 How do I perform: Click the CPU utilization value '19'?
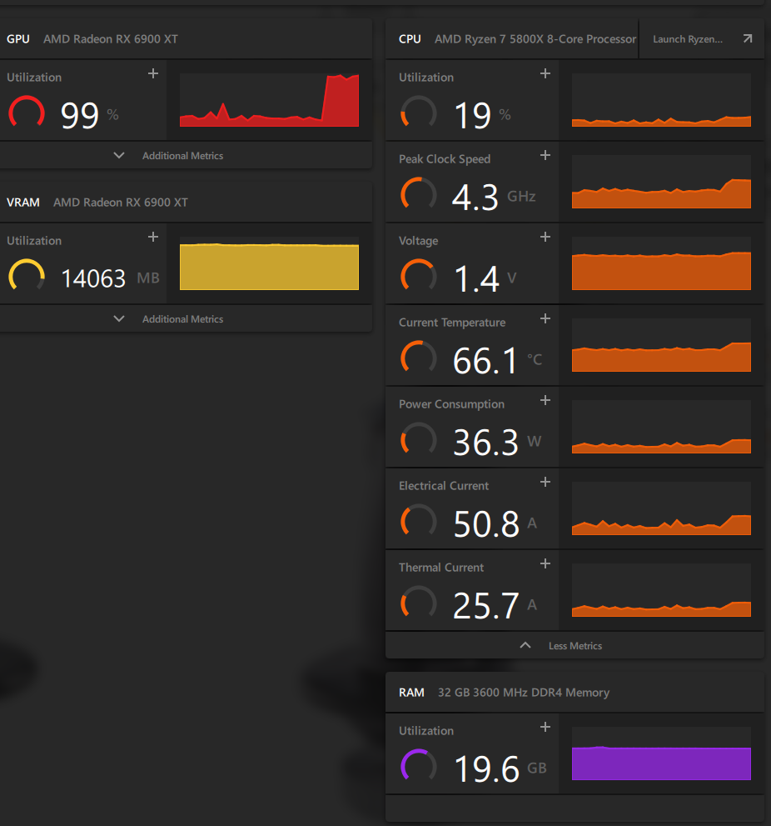coord(473,115)
